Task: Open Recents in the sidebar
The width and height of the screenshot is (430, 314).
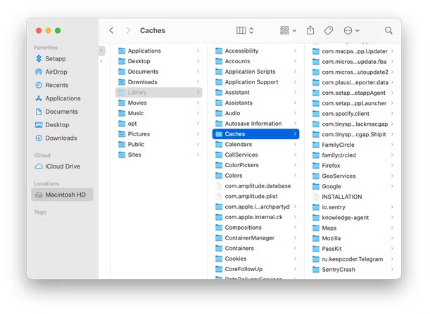Action: [x=56, y=85]
